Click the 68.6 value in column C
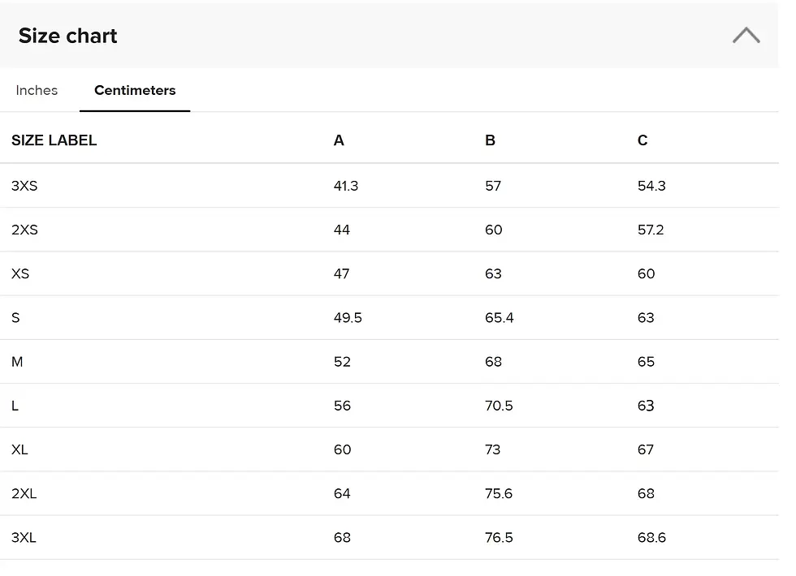 pos(651,537)
